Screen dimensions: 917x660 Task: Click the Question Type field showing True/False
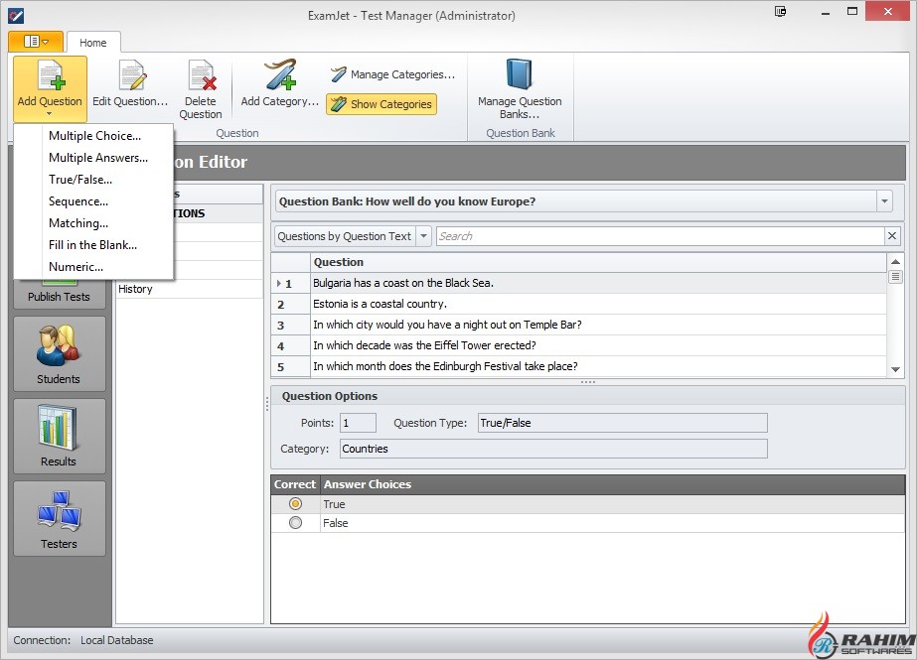pyautogui.click(x=622, y=423)
